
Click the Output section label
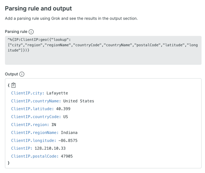click(11, 74)
